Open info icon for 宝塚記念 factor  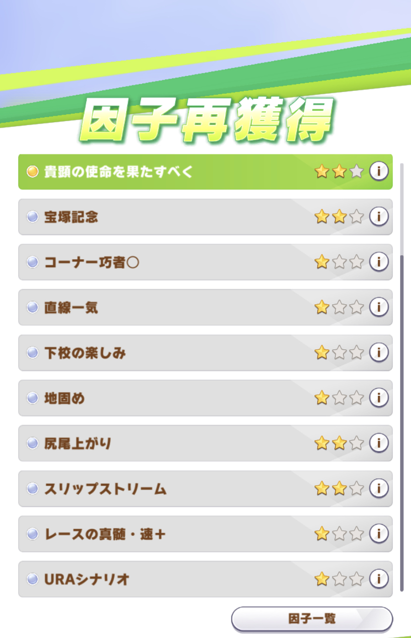pyautogui.click(x=379, y=217)
